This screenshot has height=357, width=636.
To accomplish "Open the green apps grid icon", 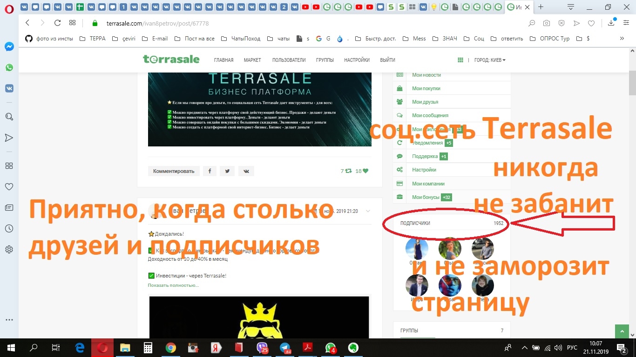I will pyautogui.click(x=460, y=60).
